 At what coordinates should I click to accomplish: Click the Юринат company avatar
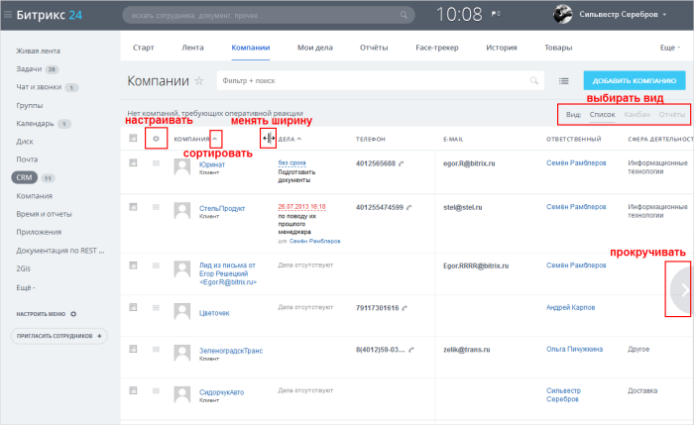coord(181,166)
